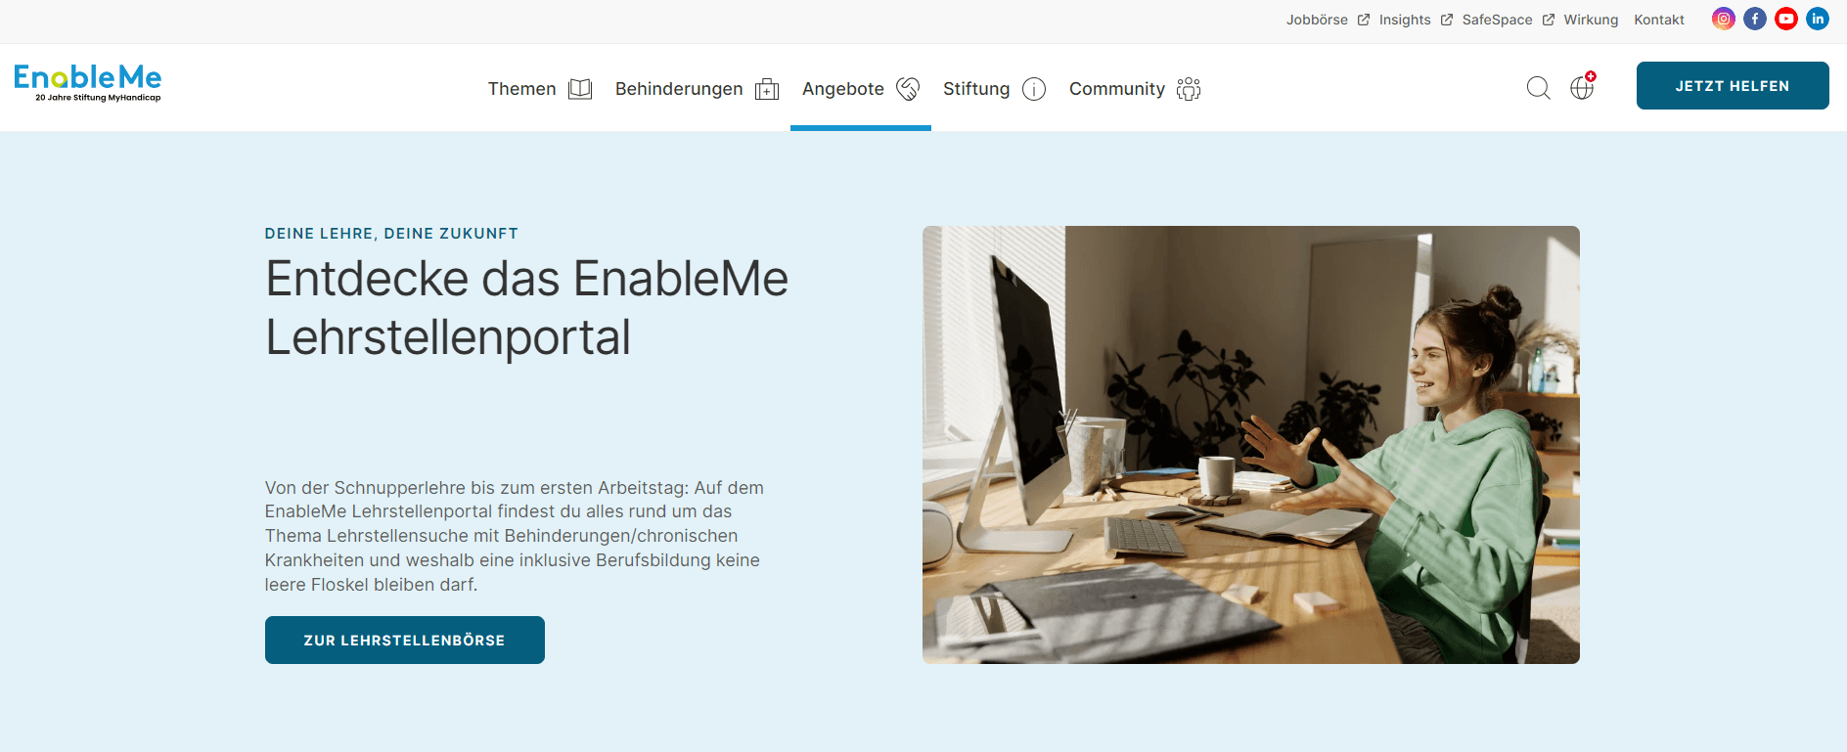Click the Jetzt Helfen button
1847x752 pixels.
click(x=1733, y=86)
